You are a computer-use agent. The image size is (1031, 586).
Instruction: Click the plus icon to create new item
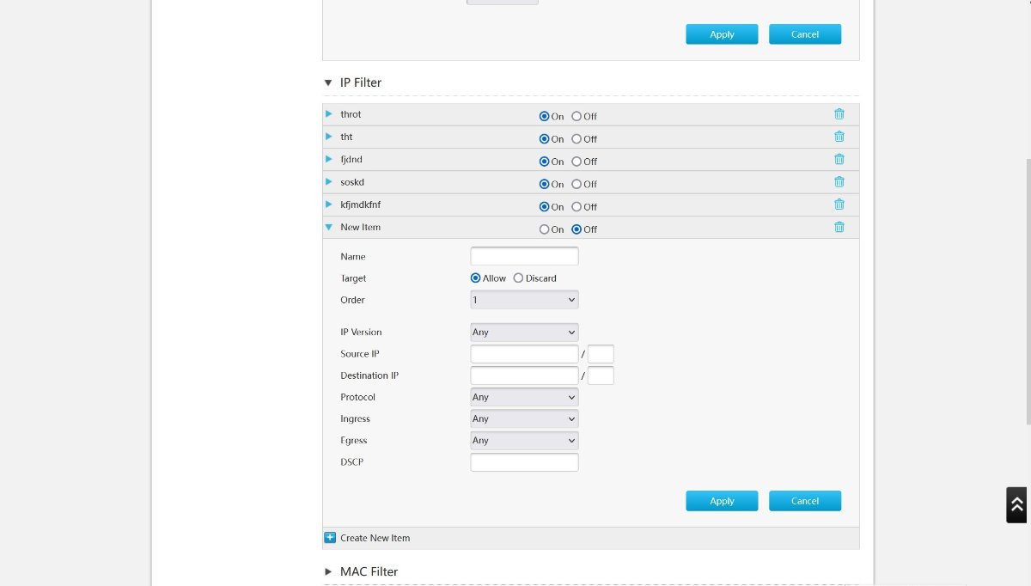[330, 538]
